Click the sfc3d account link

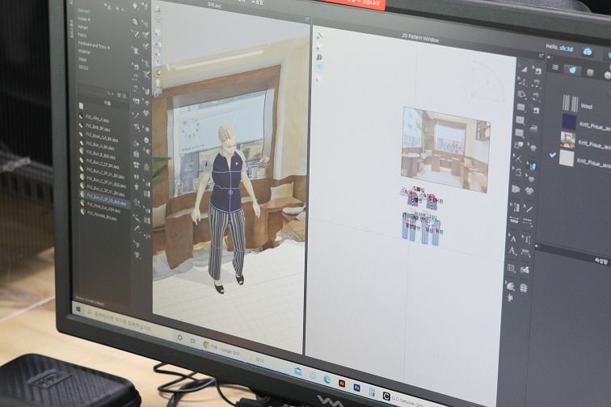coord(567,48)
